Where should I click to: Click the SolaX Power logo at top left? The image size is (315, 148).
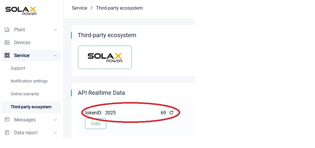pos(21,11)
